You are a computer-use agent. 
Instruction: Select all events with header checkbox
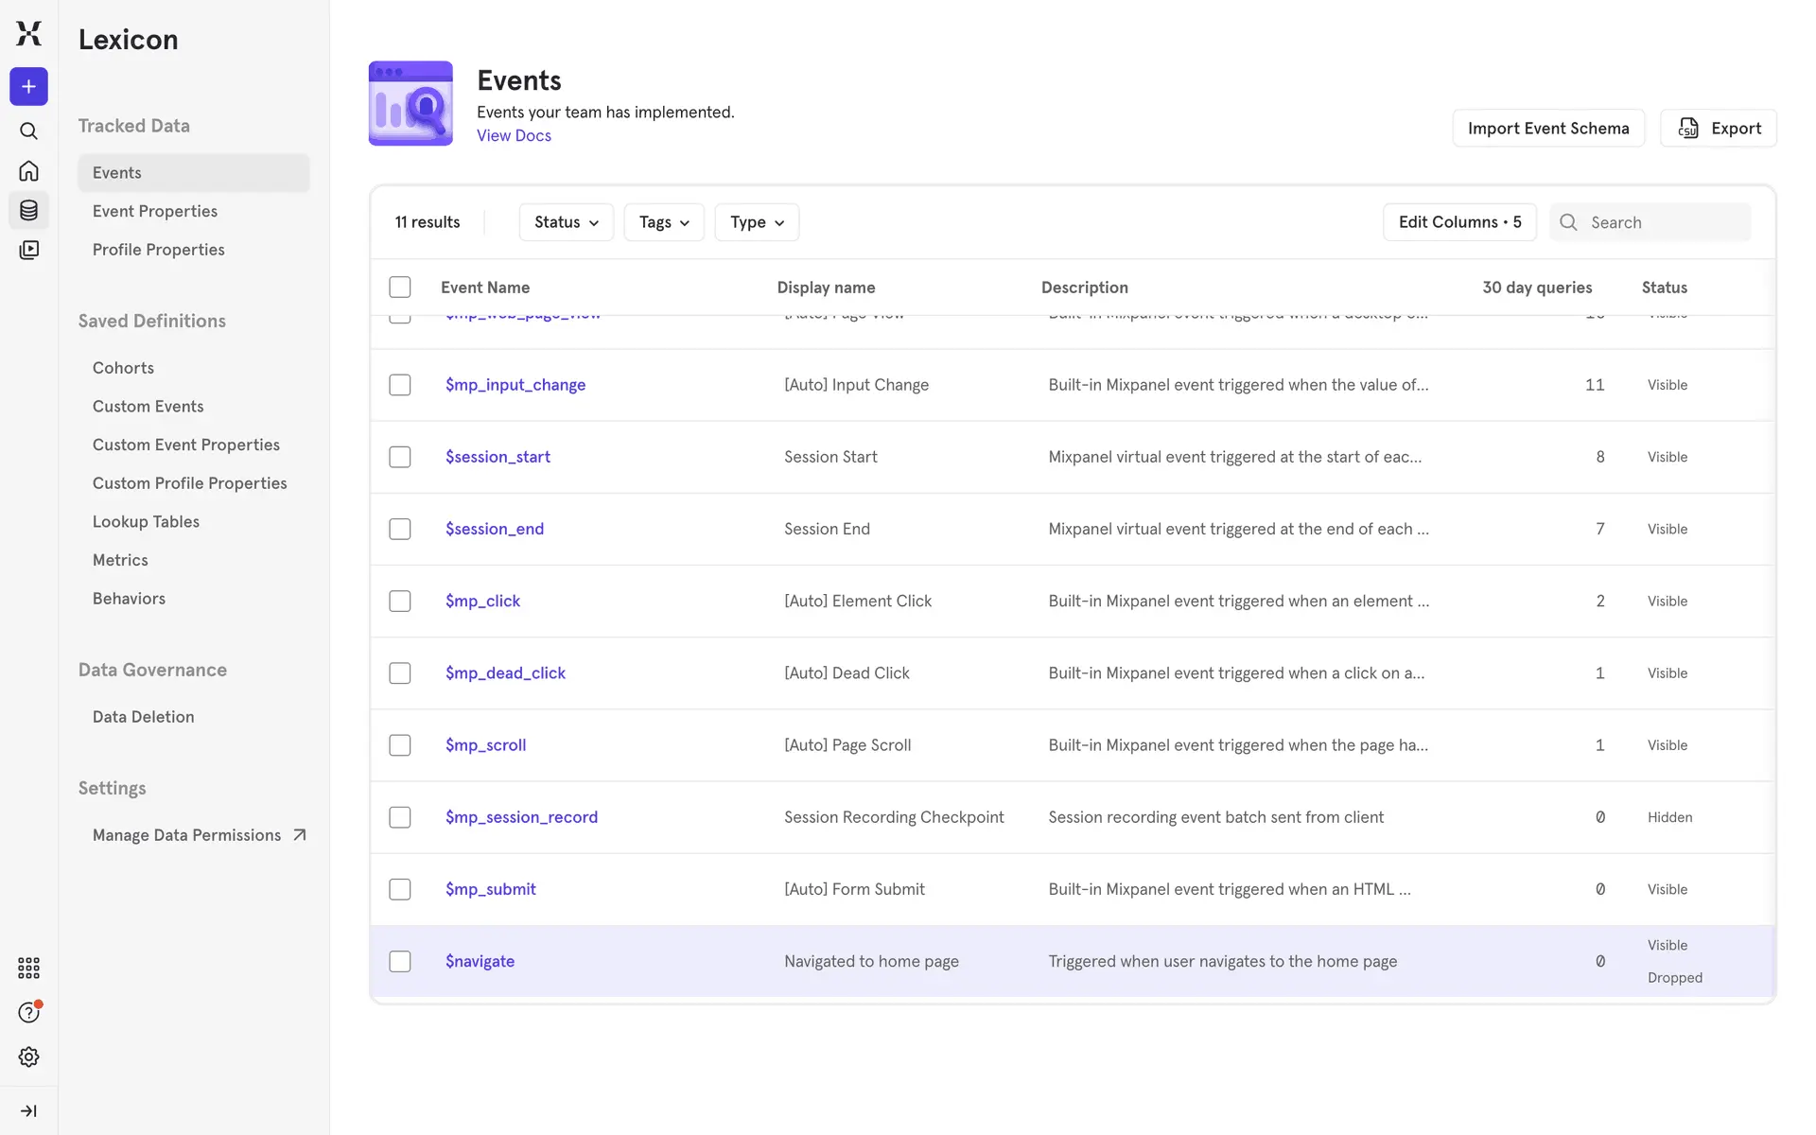pos(400,287)
